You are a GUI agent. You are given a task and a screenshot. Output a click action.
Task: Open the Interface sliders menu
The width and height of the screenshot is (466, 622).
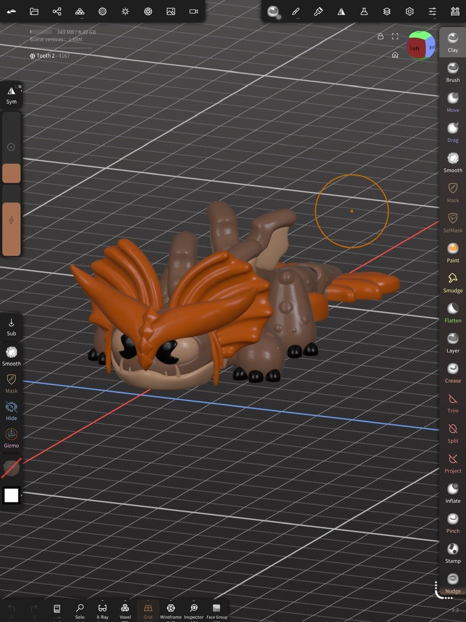click(432, 12)
